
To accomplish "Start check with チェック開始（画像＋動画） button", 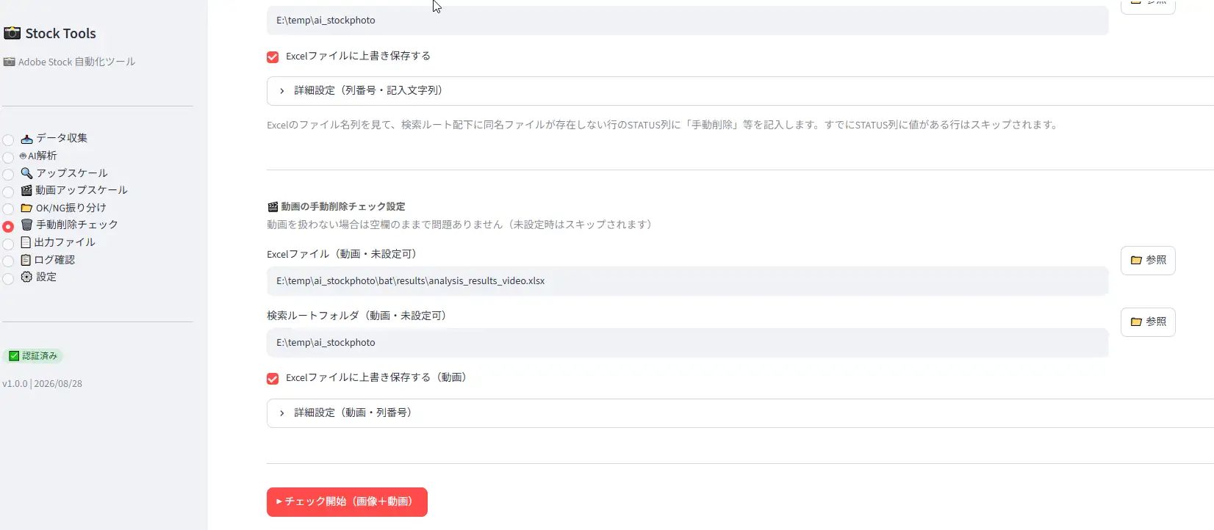I will click(x=347, y=502).
